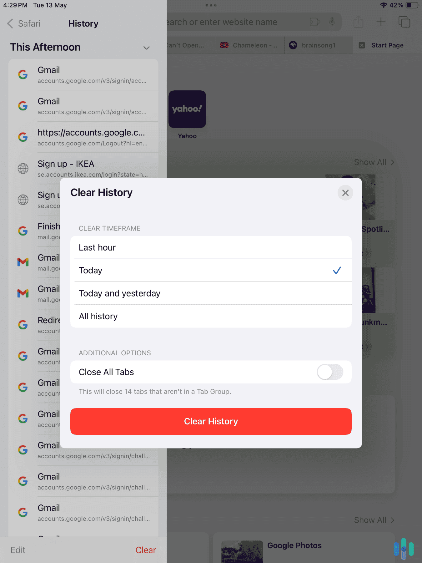Image resolution: width=422 pixels, height=563 pixels.
Task: Tap Edit at the bottom of the history list
Action: coord(18,550)
